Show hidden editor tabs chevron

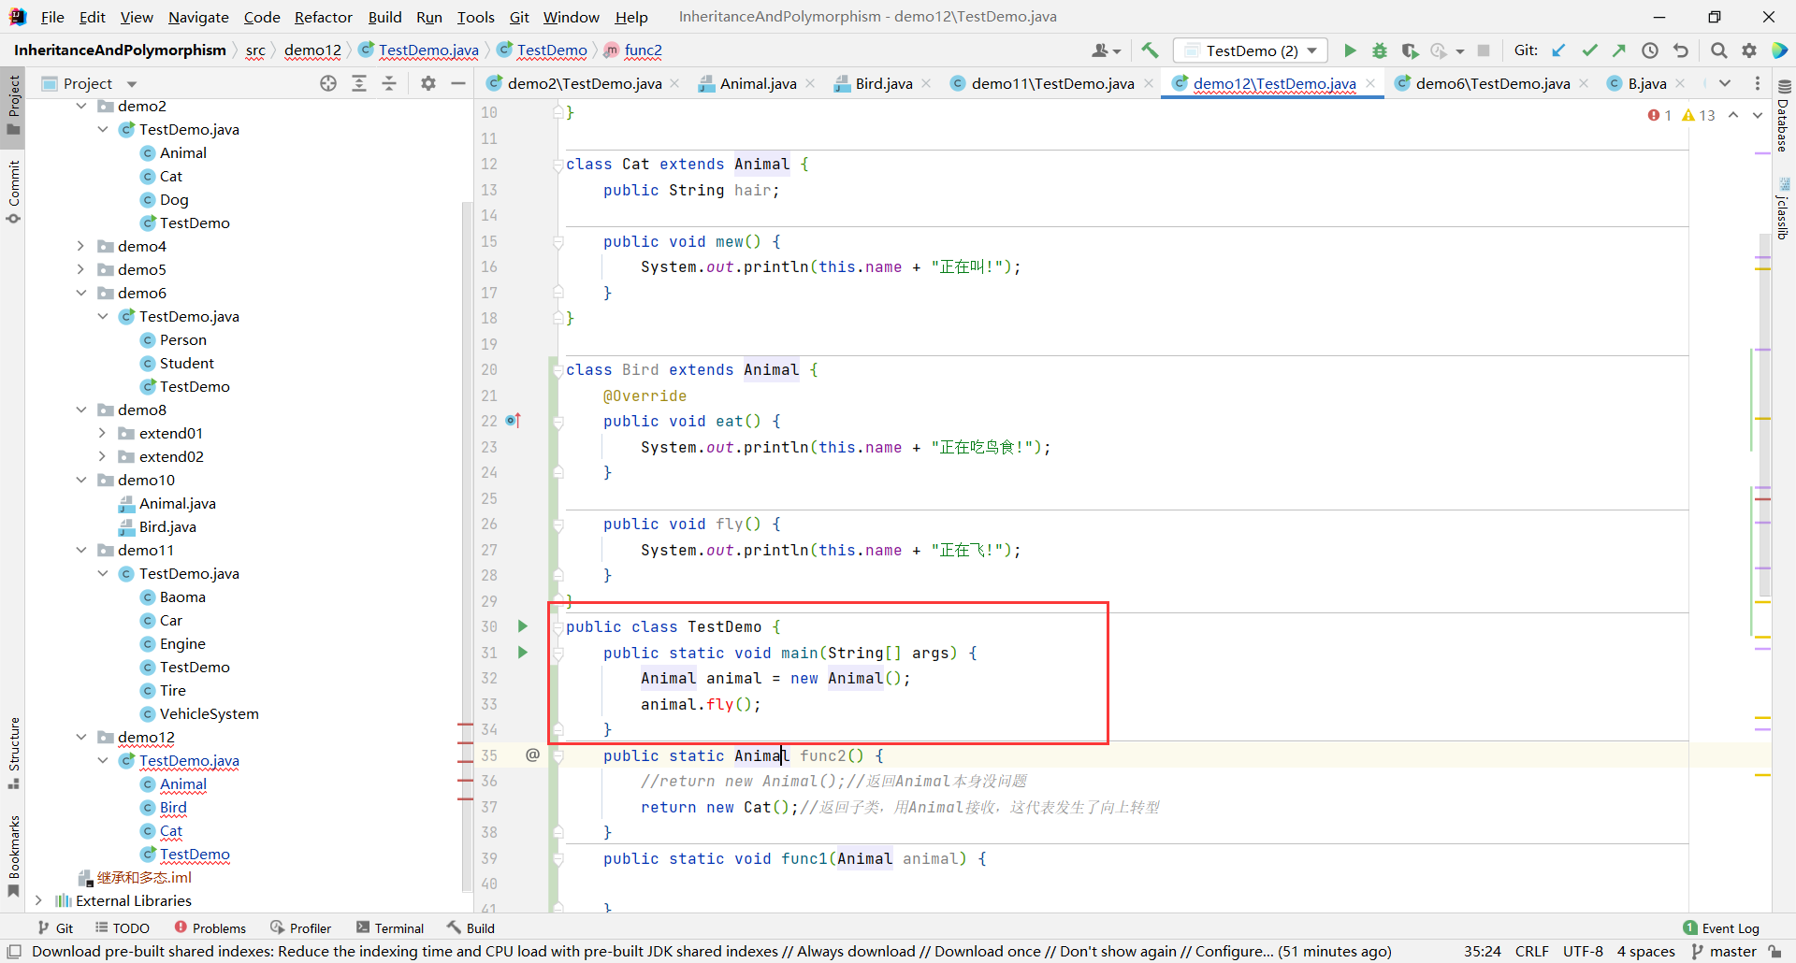[x=1725, y=83]
